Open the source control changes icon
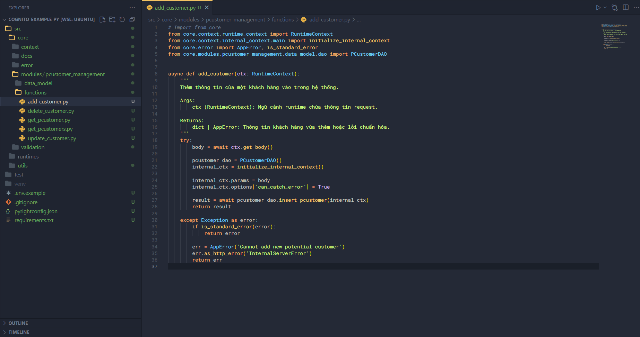 [x=615, y=8]
